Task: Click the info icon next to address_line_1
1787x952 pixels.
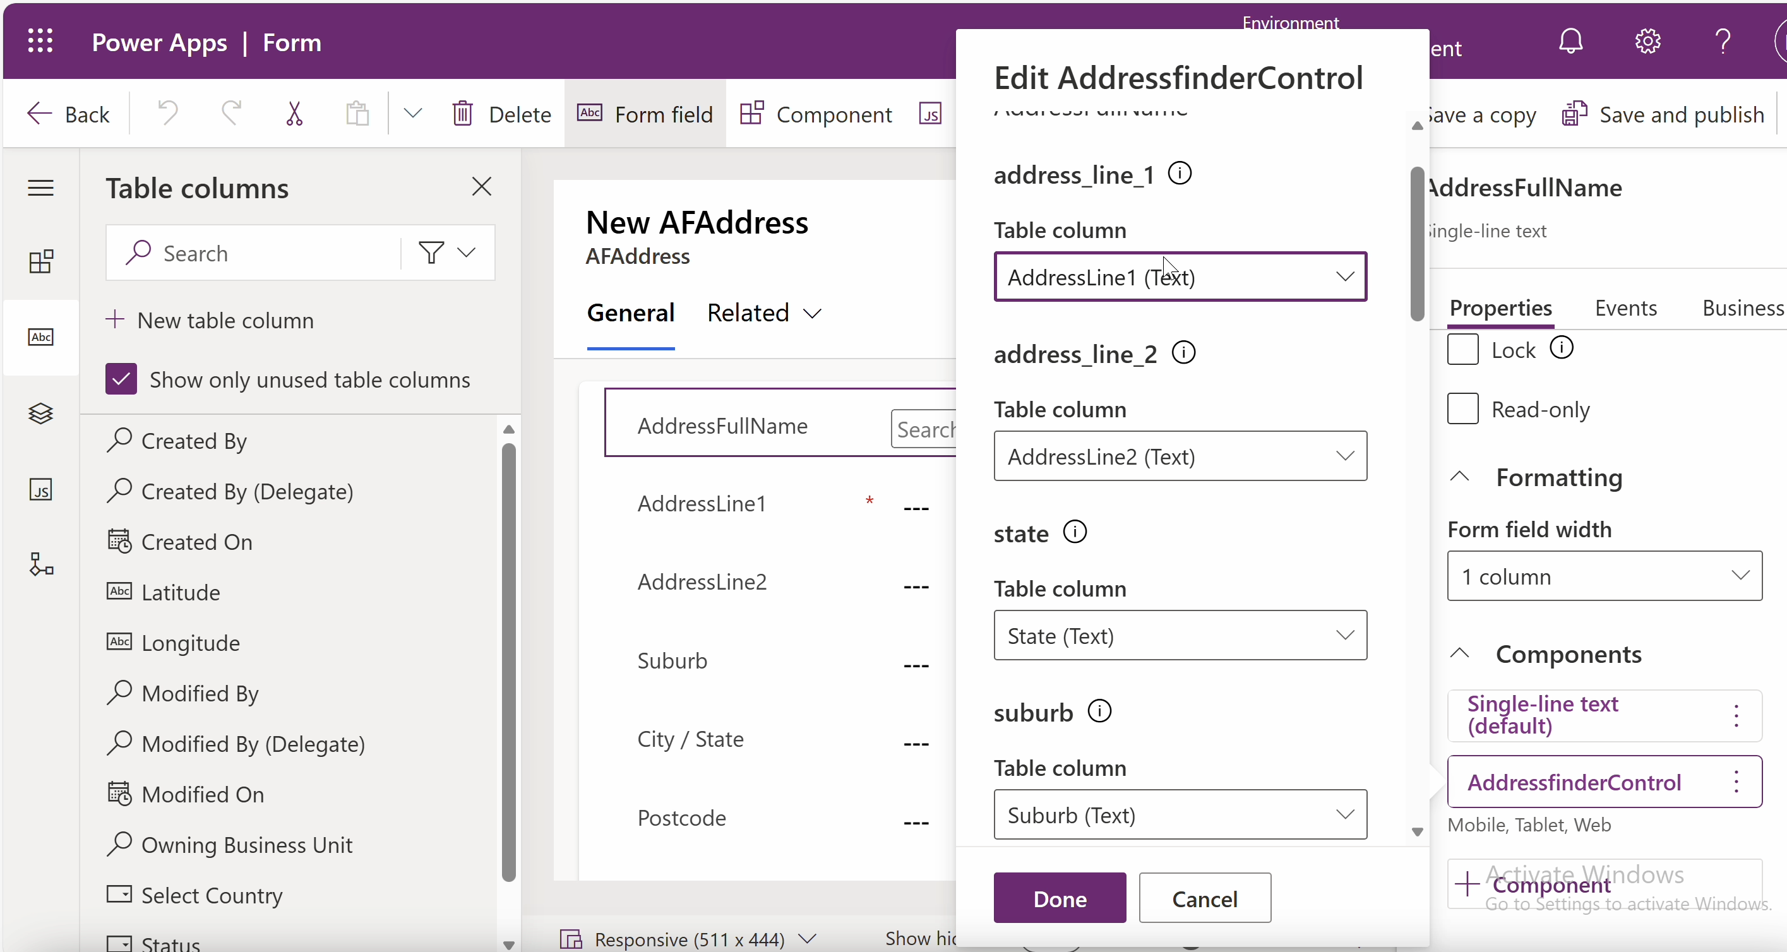Action: pos(1180,174)
